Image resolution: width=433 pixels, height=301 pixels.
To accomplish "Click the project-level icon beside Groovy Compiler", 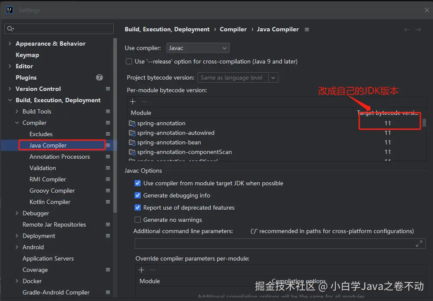I will click(x=108, y=191).
